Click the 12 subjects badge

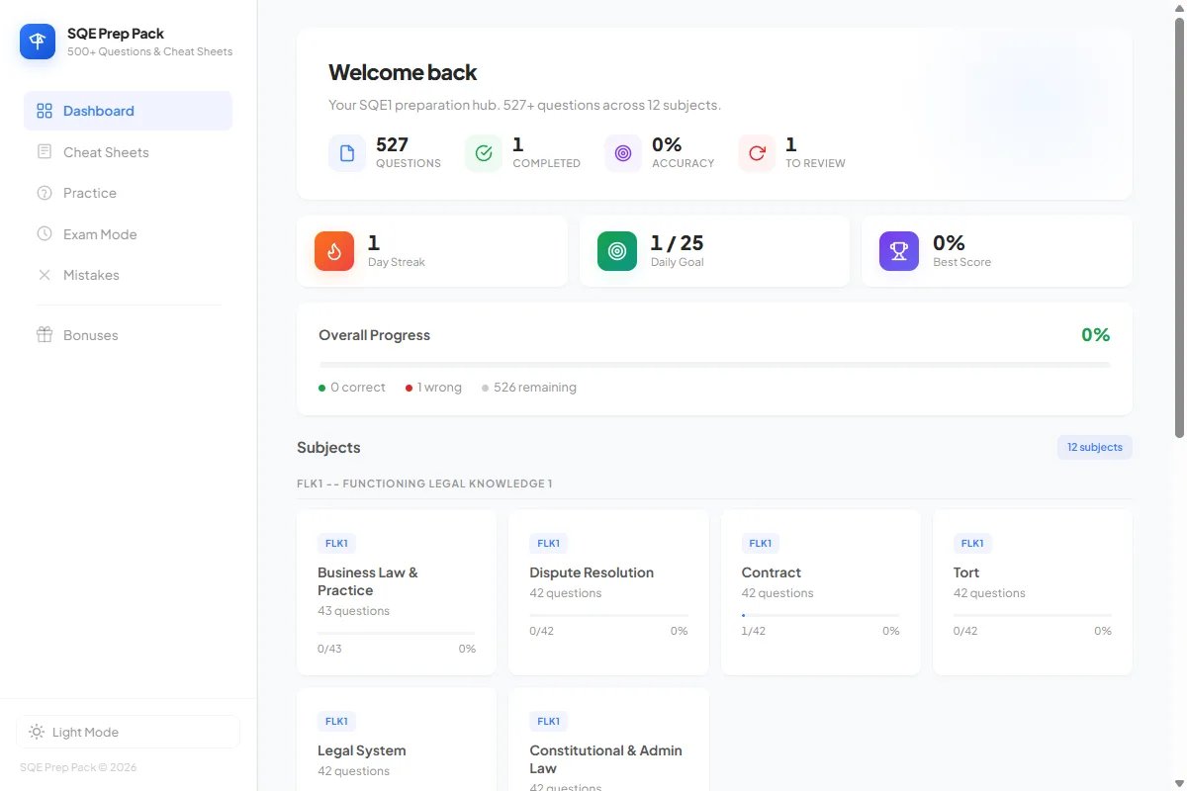tap(1094, 448)
